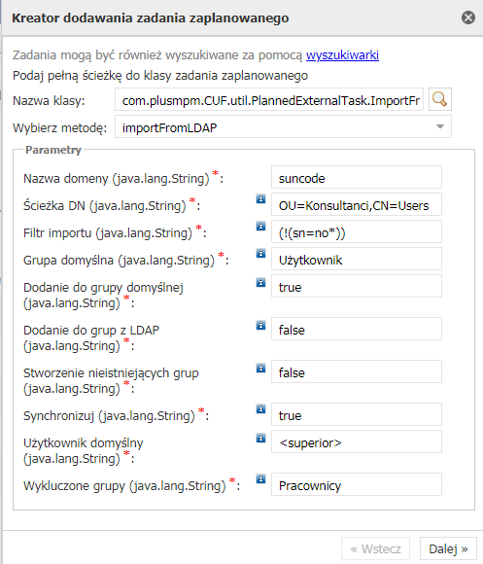
Task: Click info icon for Synchronizuj parameter
Action: (x=260, y=409)
